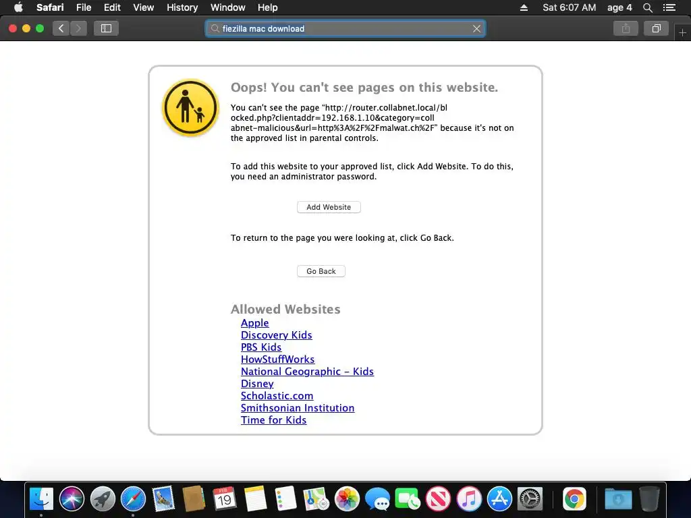Click the Safari back navigation arrow

pyautogui.click(x=61, y=28)
